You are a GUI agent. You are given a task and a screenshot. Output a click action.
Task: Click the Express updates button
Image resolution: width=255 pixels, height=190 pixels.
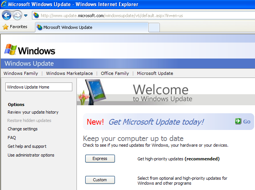(x=100, y=158)
